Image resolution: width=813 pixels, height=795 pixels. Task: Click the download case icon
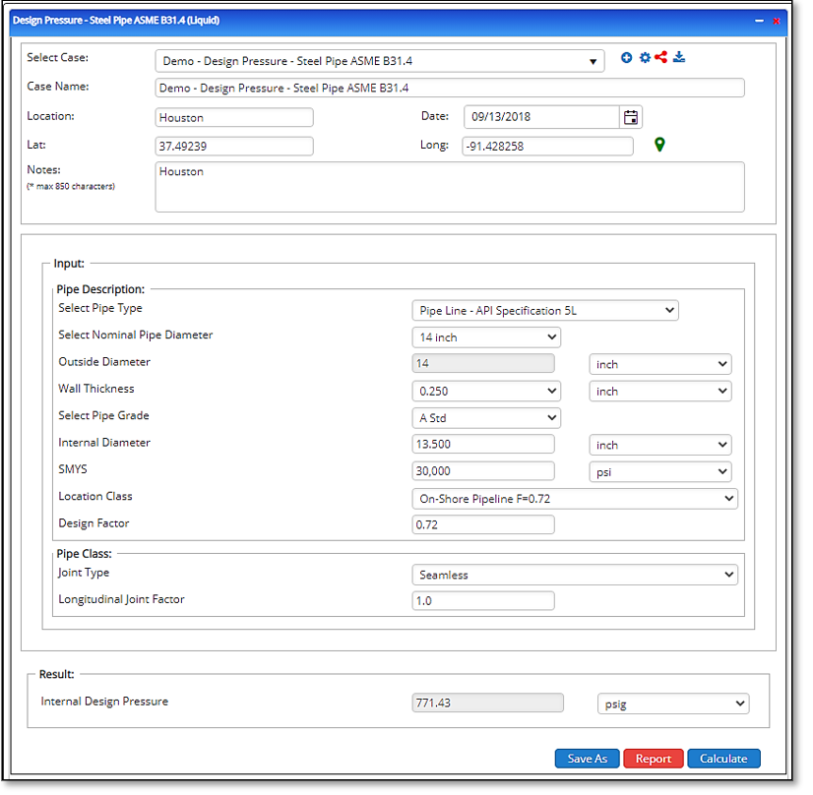pos(679,58)
